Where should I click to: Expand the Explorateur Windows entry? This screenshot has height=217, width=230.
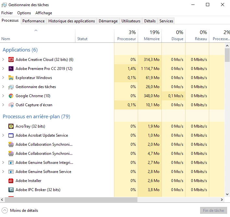point(3,78)
